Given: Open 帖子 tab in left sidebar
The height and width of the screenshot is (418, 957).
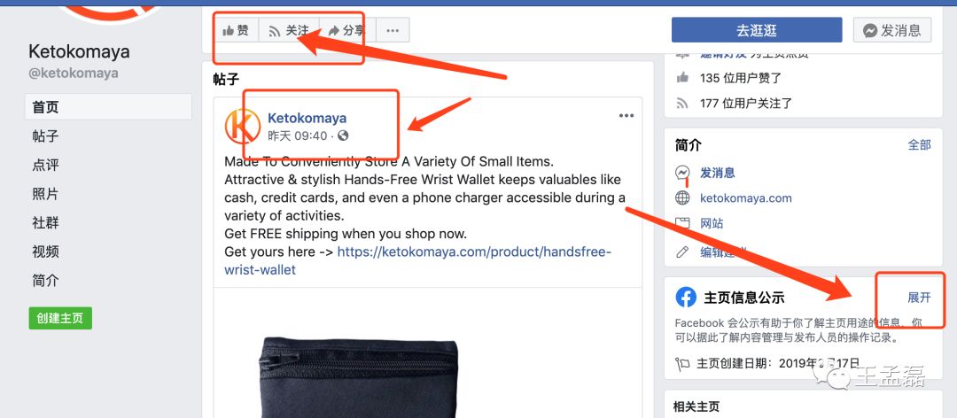Looking at the screenshot, I should (x=46, y=135).
